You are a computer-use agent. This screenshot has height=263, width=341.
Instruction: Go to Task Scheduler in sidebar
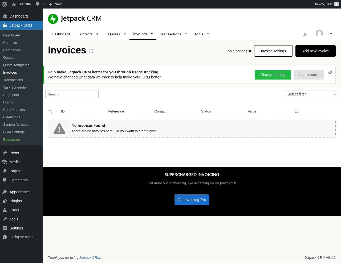tap(15, 87)
